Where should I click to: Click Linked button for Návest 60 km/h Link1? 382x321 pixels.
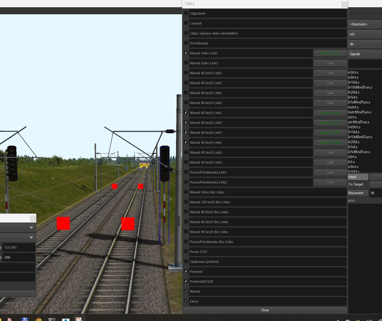(330, 113)
